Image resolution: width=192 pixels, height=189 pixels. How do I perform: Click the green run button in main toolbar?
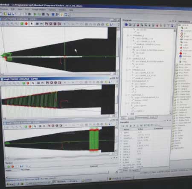click(35, 14)
